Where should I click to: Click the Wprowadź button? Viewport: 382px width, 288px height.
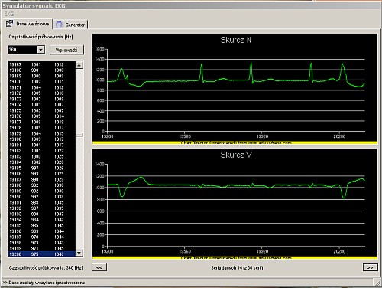(x=66, y=50)
